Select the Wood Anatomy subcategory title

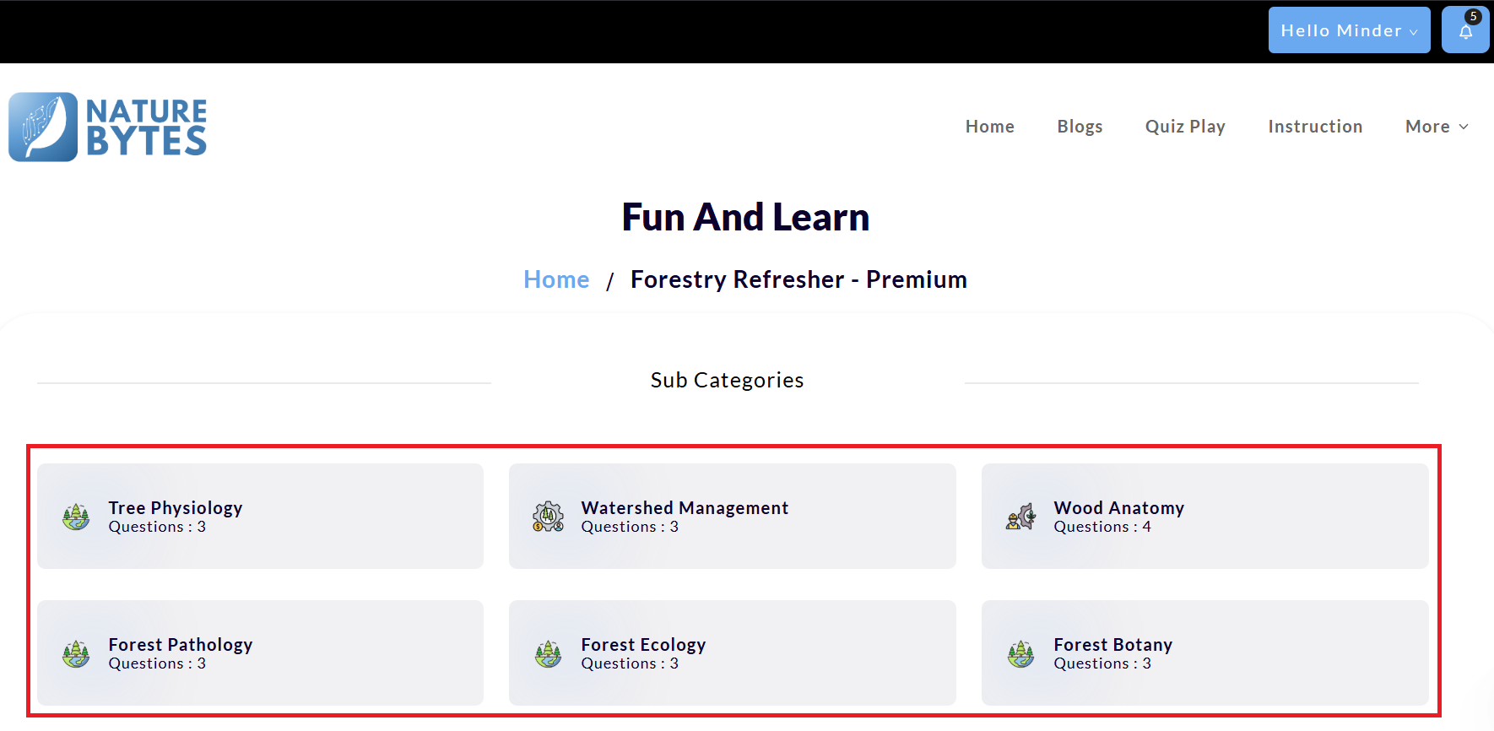(x=1119, y=507)
